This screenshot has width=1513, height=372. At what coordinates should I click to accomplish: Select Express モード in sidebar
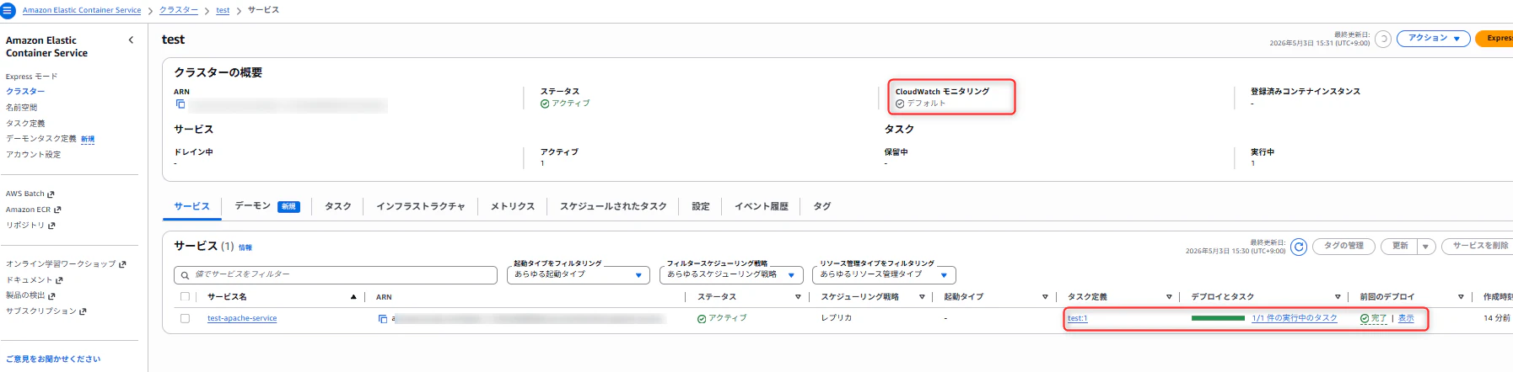(32, 77)
